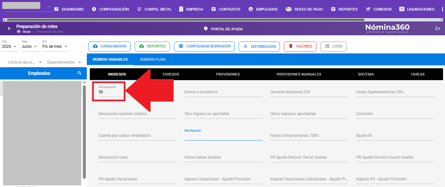
Task: Click the employees list vertical scrollbar
Action: coord(85,132)
